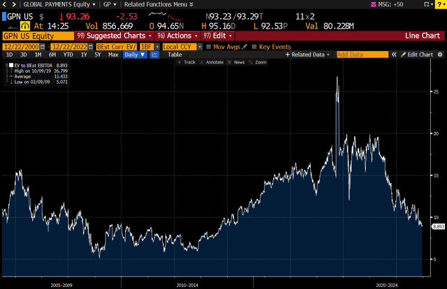Switch to Table view

pyautogui.click(x=175, y=54)
